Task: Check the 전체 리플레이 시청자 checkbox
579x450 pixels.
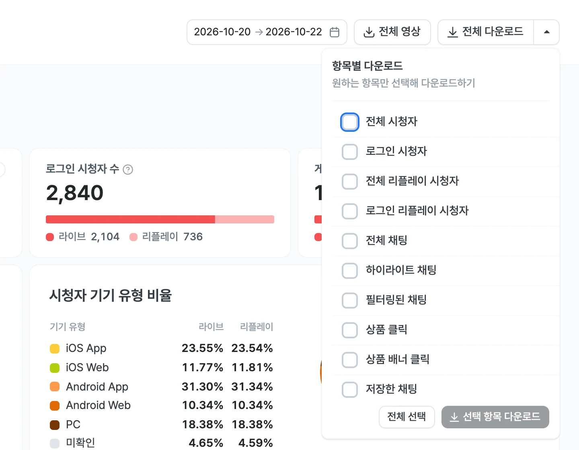Action: (x=349, y=182)
